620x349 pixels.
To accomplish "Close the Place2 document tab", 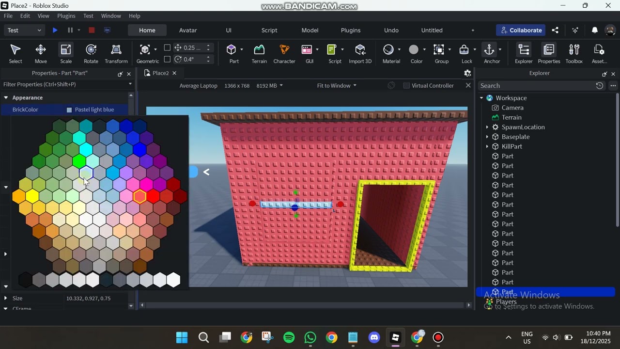I will click(x=174, y=73).
